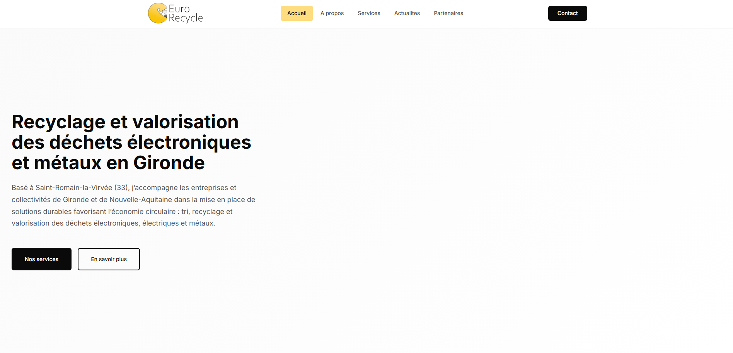Go to the Accueil page
The height and width of the screenshot is (353, 733).
tap(297, 13)
